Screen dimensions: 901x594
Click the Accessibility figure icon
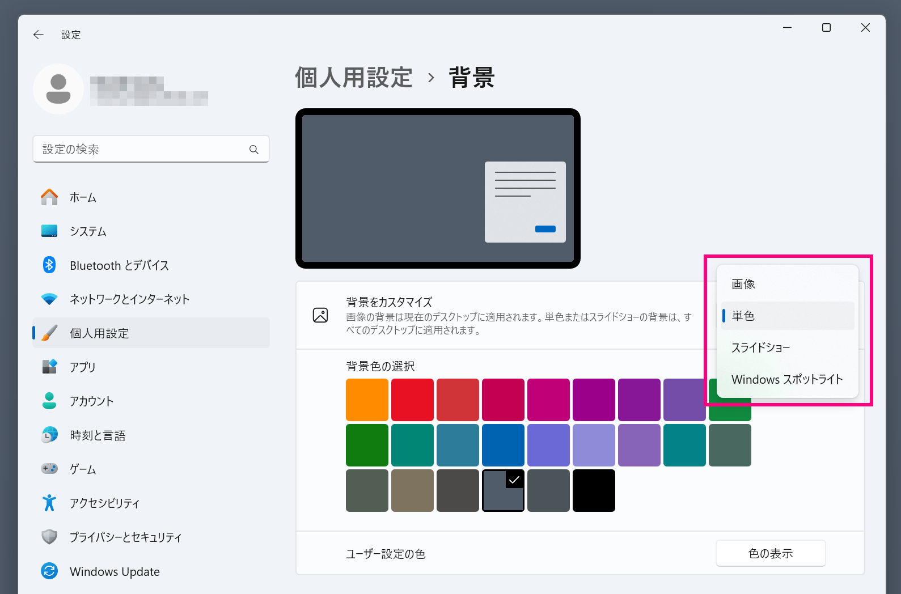[x=49, y=503]
